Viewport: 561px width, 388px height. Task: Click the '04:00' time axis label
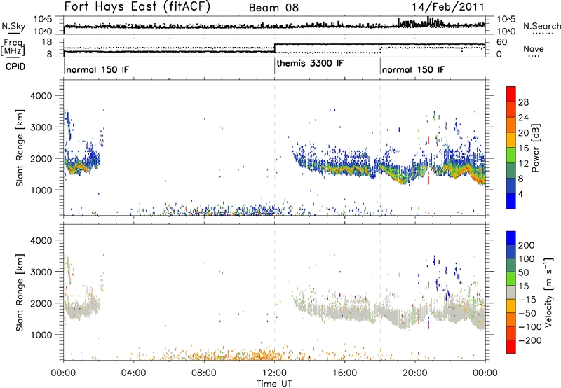134,373
